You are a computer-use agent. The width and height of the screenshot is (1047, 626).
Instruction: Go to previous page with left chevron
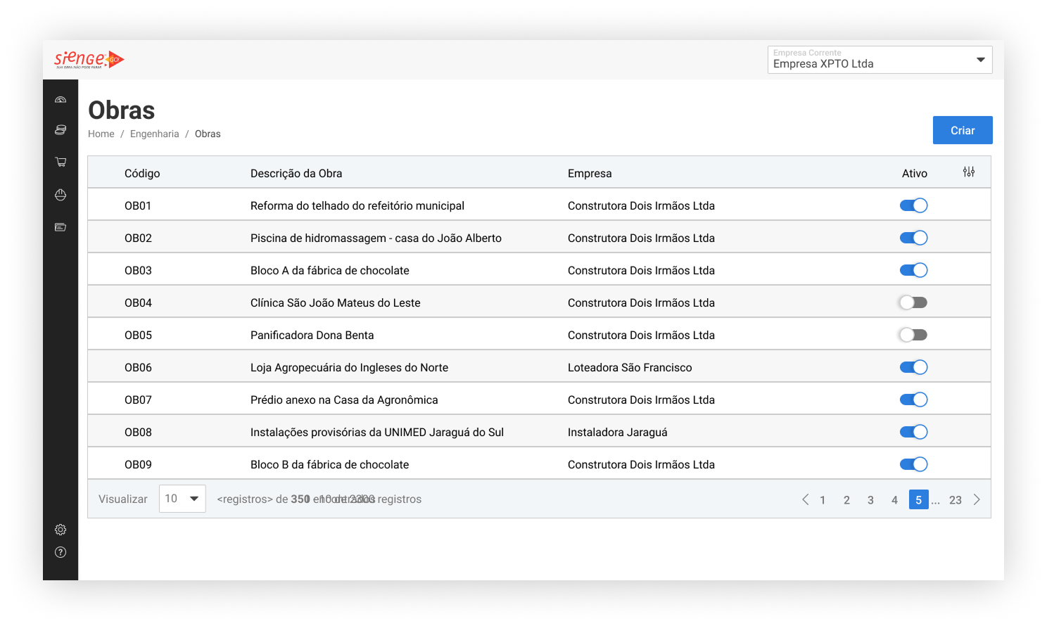point(805,499)
